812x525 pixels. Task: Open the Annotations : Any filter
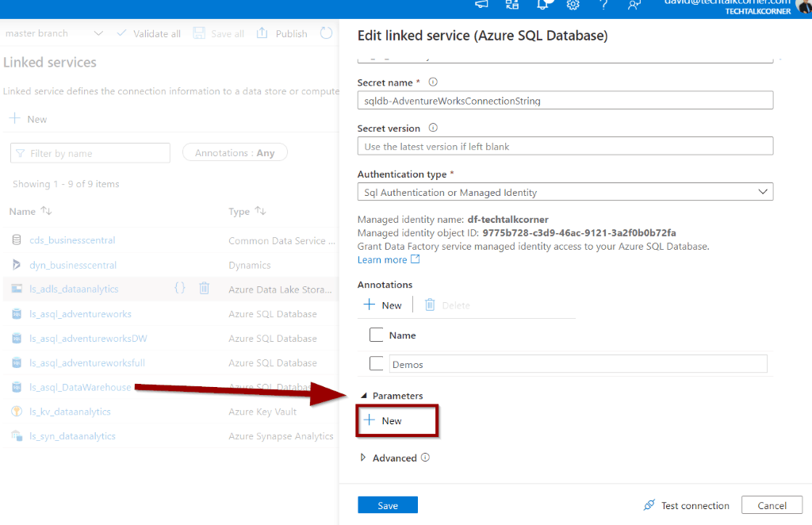[235, 153]
